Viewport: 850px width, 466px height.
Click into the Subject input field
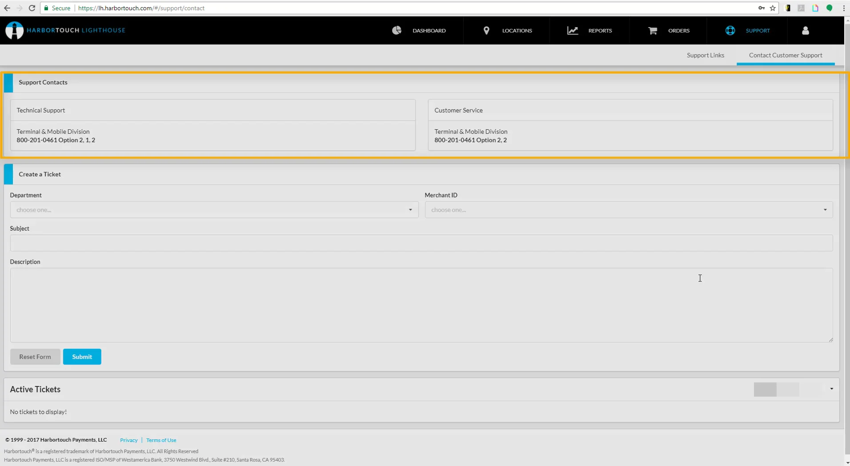tap(421, 243)
